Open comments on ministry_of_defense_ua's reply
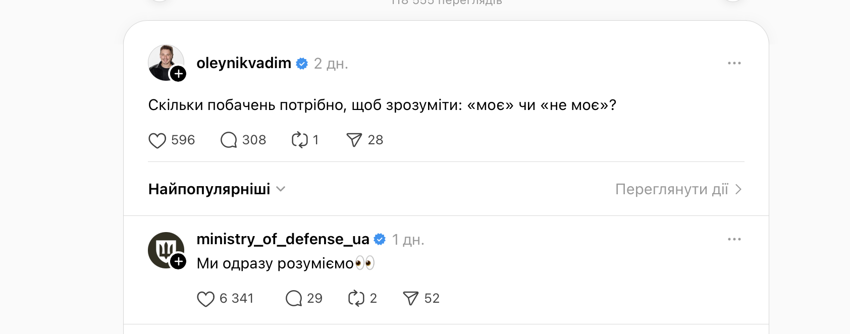Image resolution: width=850 pixels, height=334 pixels. click(x=293, y=298)
